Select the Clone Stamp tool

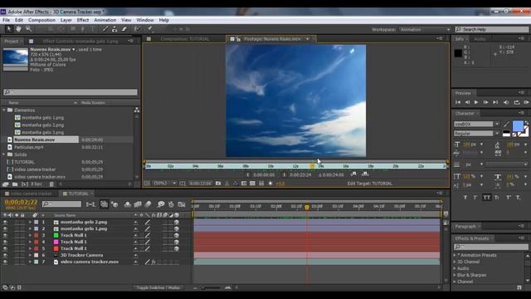click(114, 29)
